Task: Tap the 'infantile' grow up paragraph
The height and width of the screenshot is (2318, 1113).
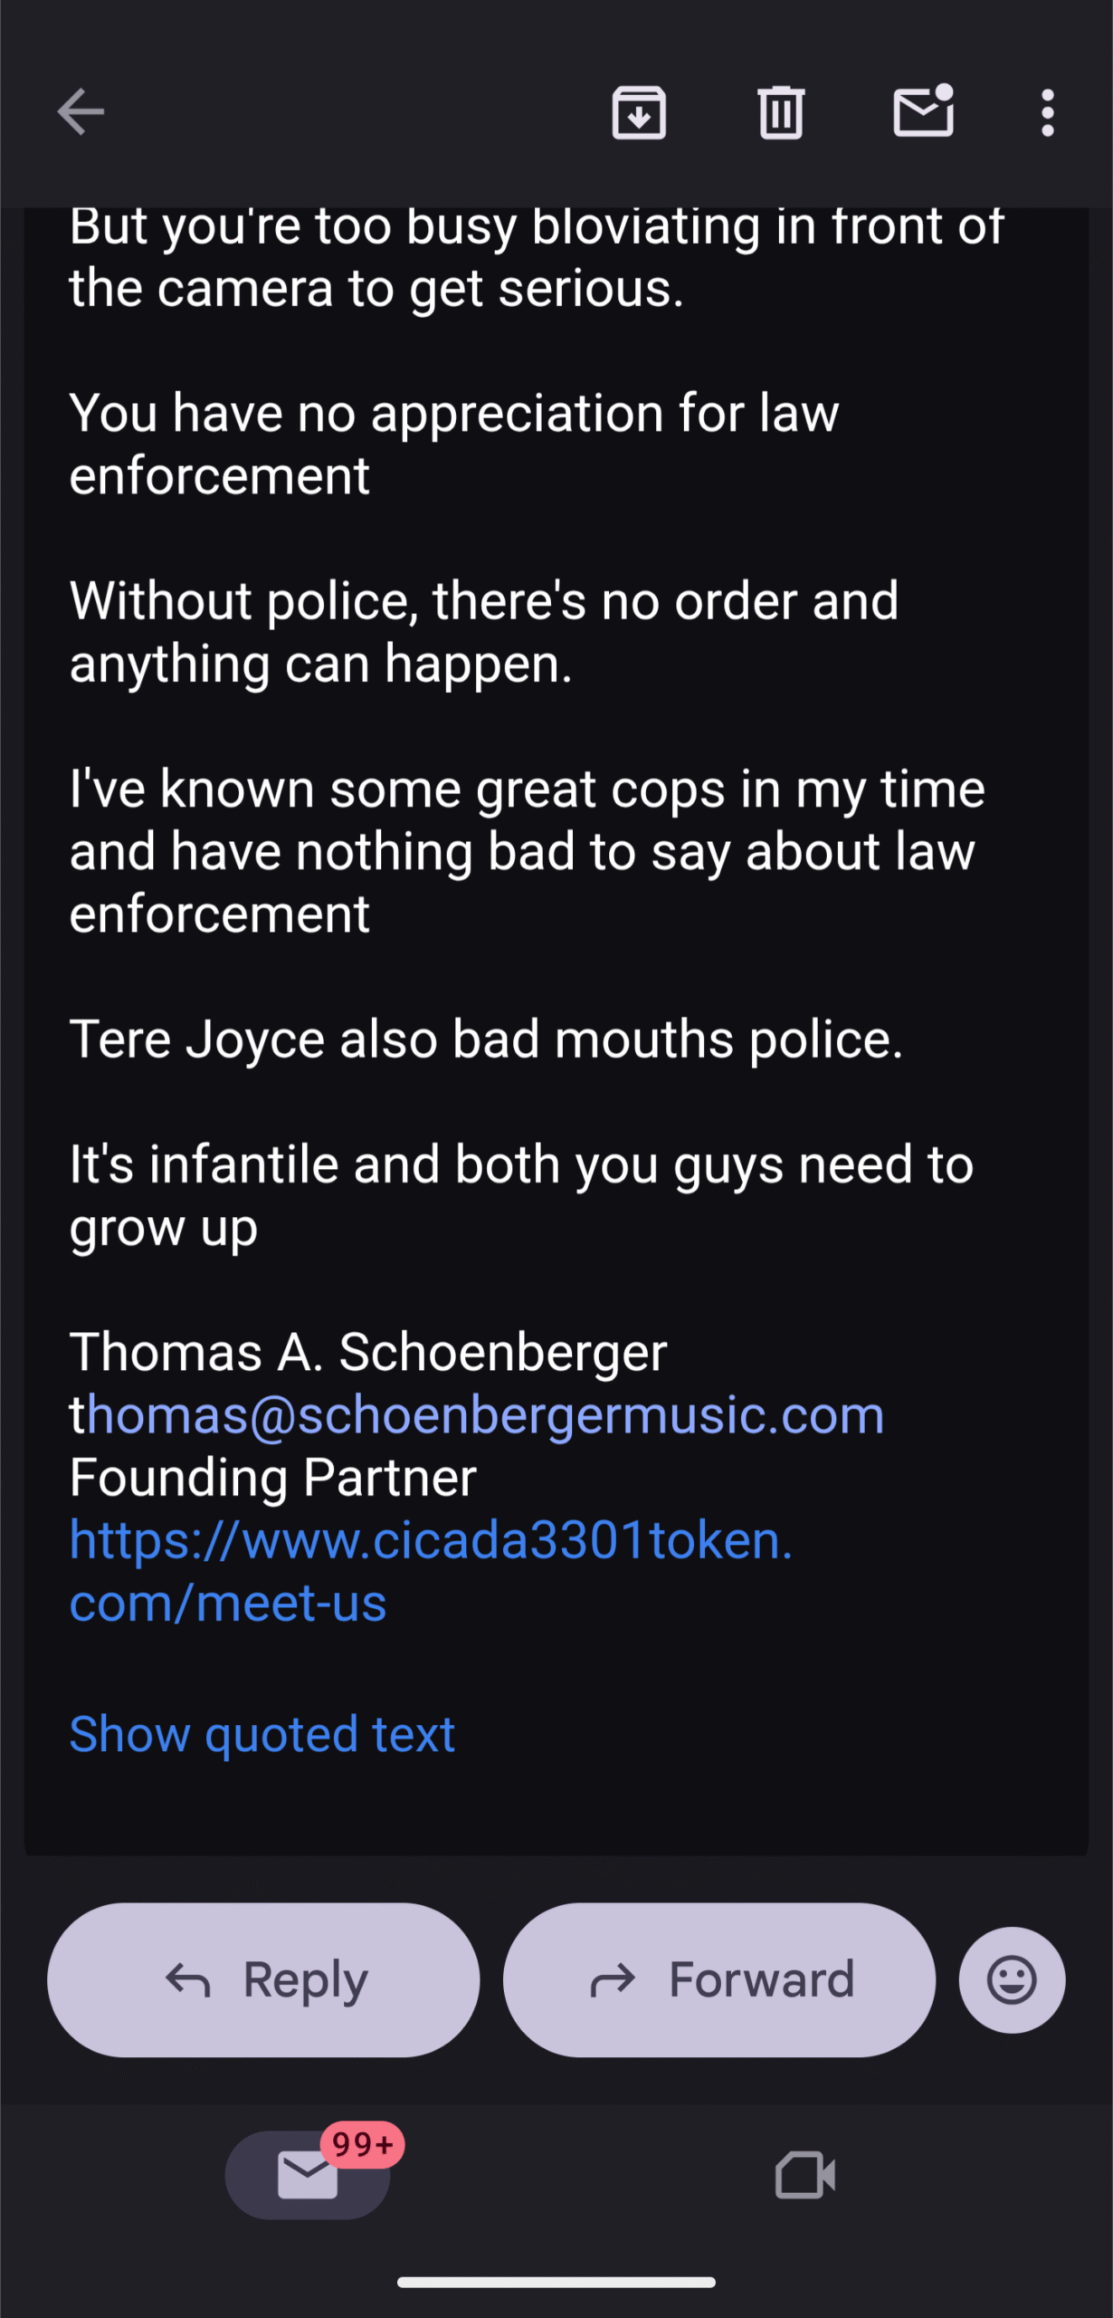Action: (x=520, y=1195)
